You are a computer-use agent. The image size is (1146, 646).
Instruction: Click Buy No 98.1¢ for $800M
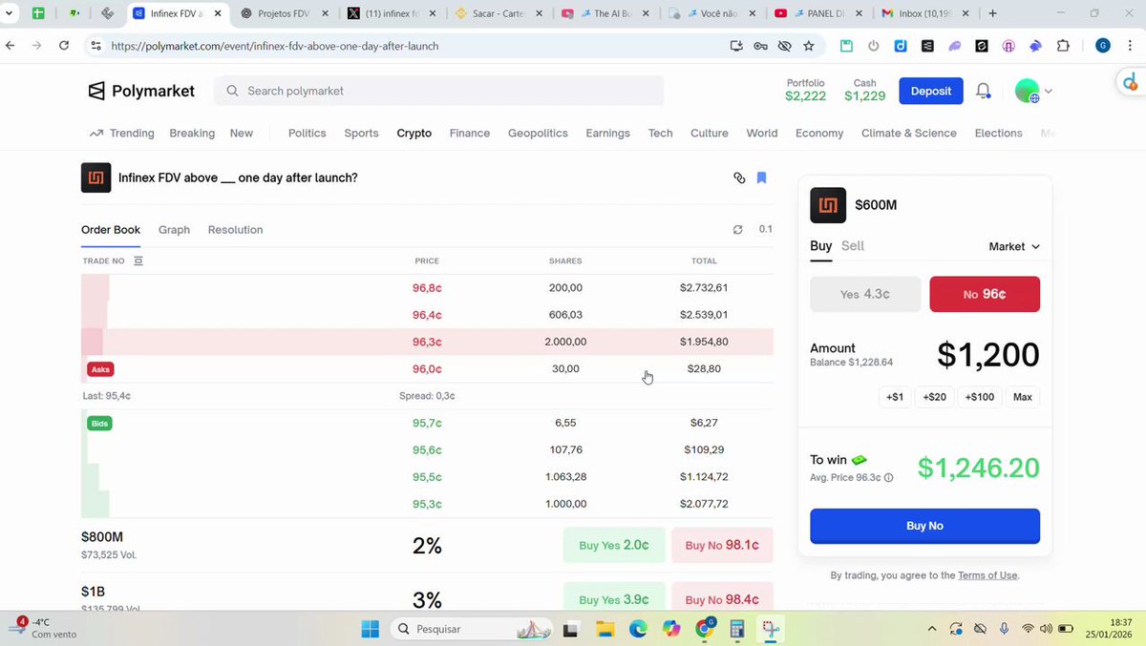[x=722, y=546]
